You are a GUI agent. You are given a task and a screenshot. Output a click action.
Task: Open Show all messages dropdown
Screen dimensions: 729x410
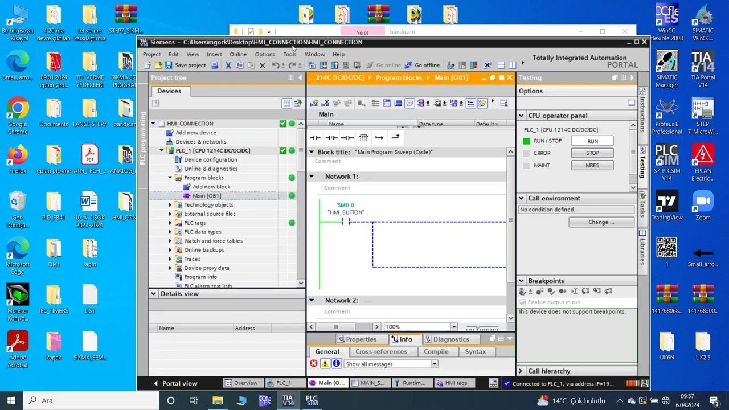point(434,364)
